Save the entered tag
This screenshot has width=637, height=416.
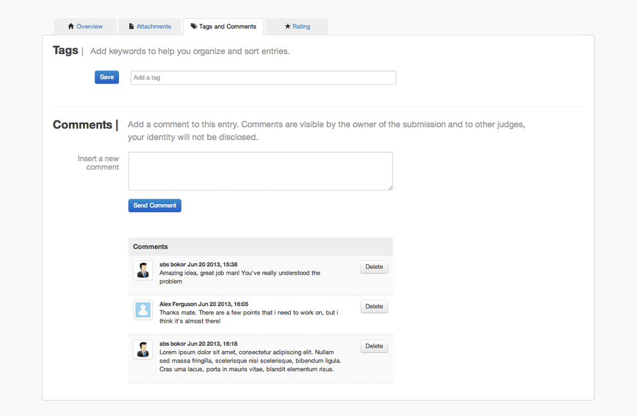[107, 77]
